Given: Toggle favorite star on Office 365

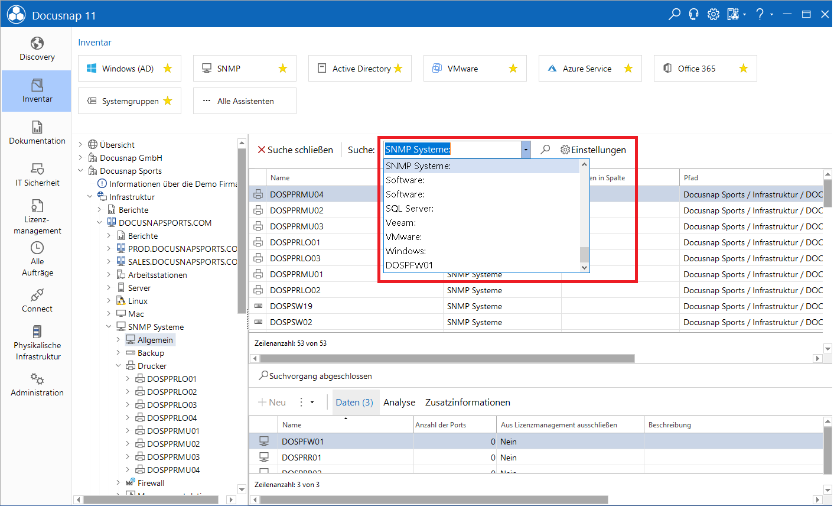Looking at the screenshot, I should click(744, 69).
